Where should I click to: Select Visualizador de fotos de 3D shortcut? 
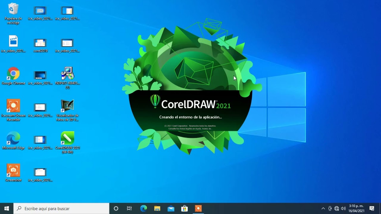coord(68,110)
